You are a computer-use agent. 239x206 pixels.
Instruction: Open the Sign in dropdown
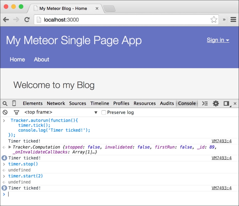218,40
